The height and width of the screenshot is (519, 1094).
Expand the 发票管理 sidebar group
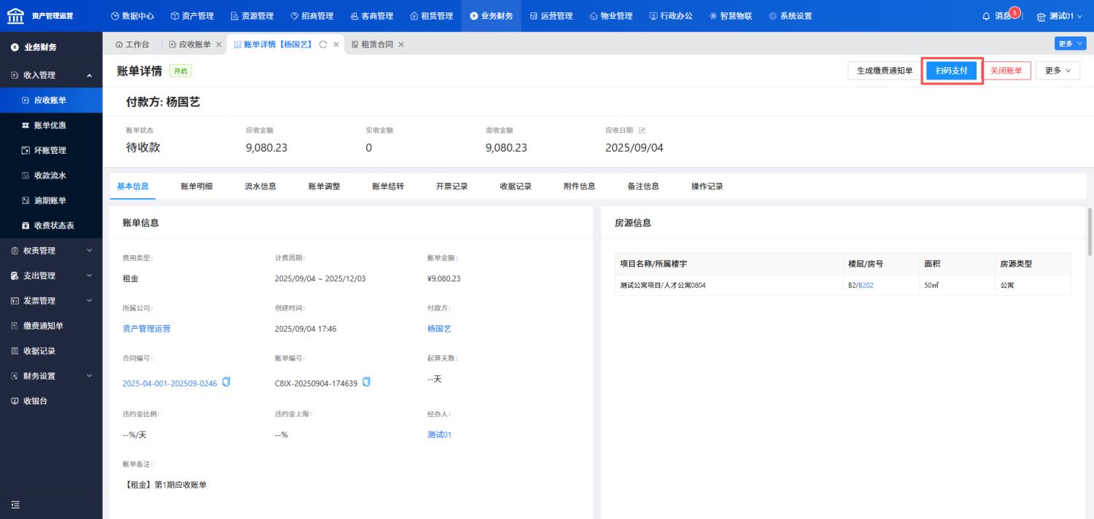pos(51,300)
